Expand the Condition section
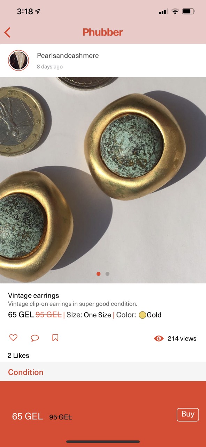206x447 pixels. (x=103, y=372)
